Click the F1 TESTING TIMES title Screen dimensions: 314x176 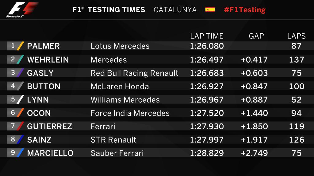tap(109, 10)
